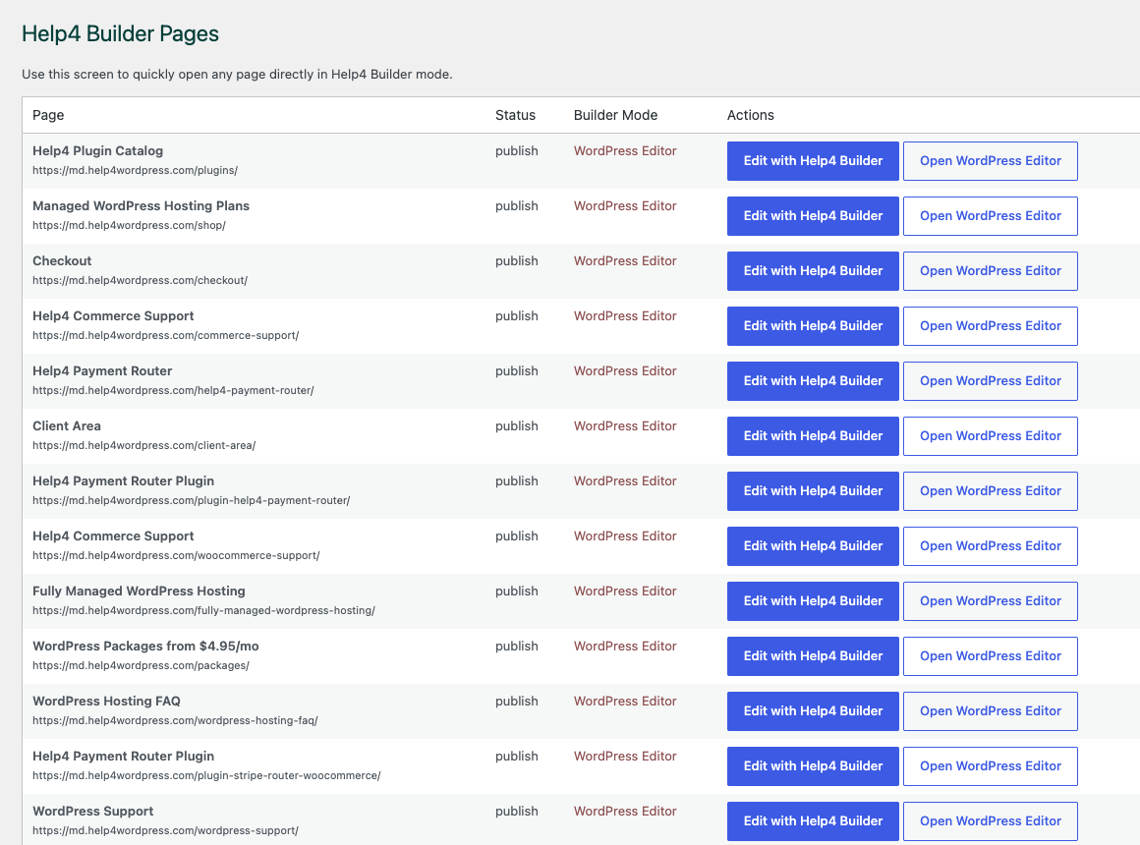Screen dimensions: 1140x845
Task: Click the Actions column header
Action: [750, 115]
